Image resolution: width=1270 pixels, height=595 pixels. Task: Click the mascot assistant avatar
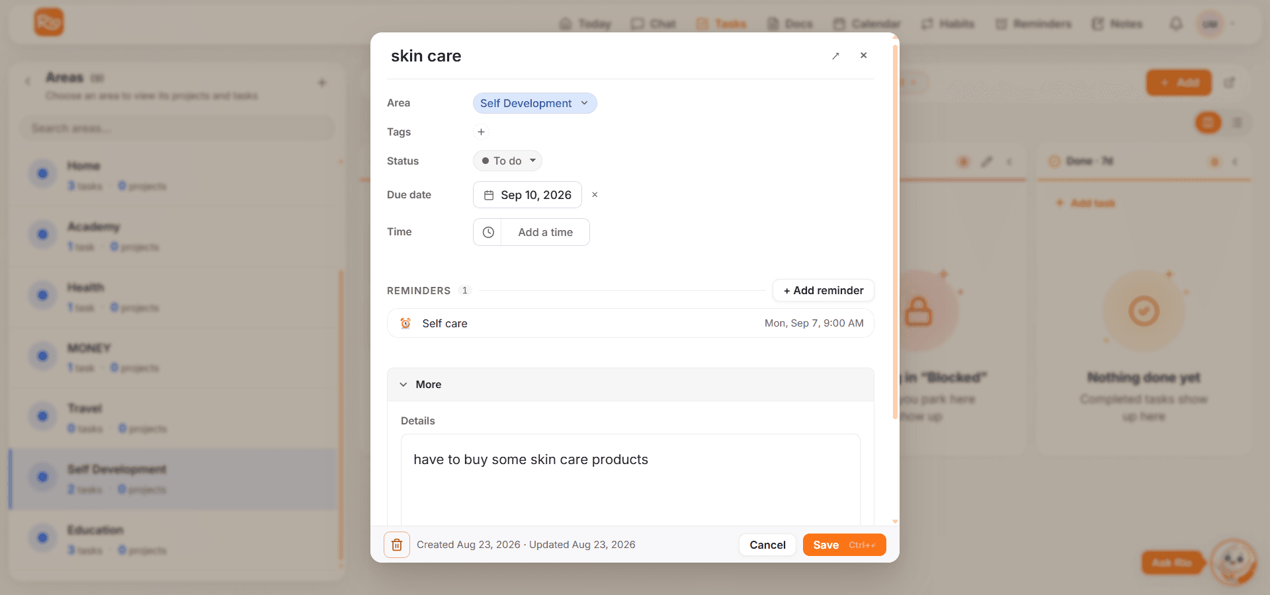point(1234,561)
